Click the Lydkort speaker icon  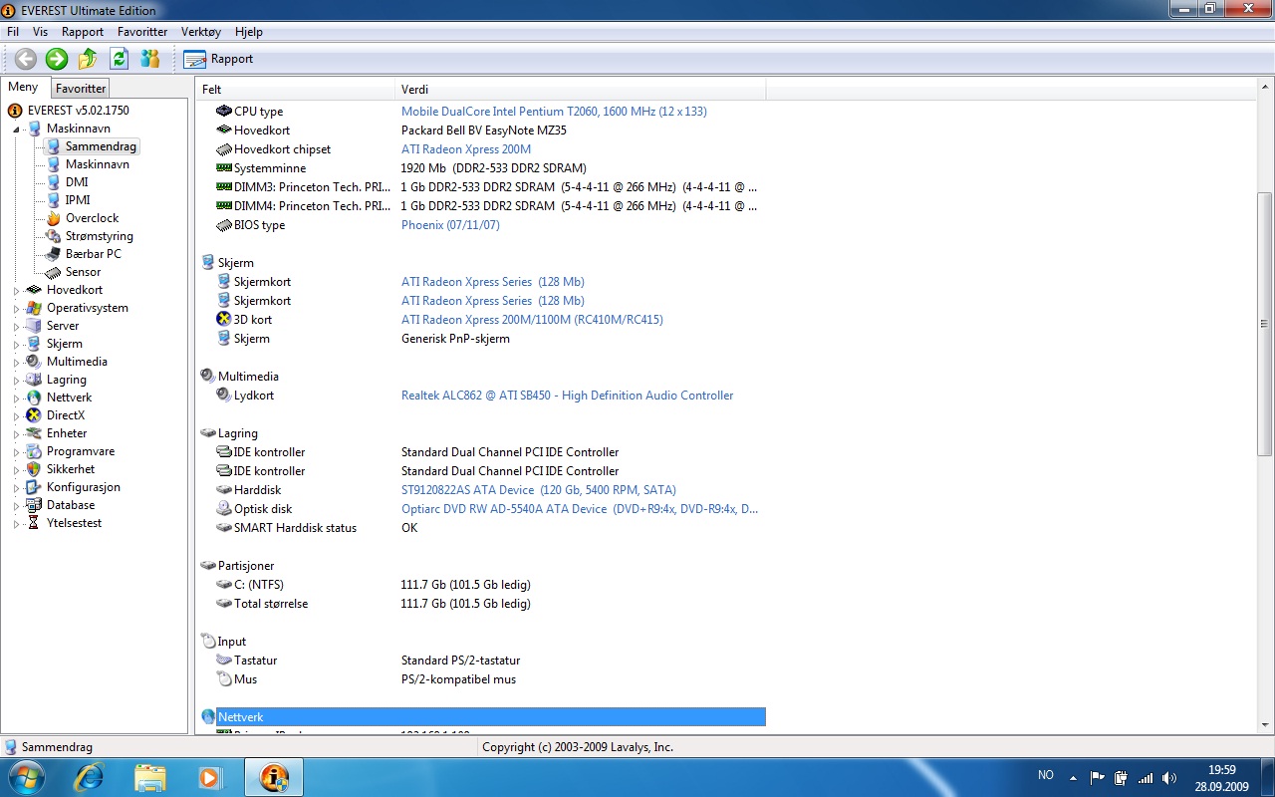pos(224,396)
